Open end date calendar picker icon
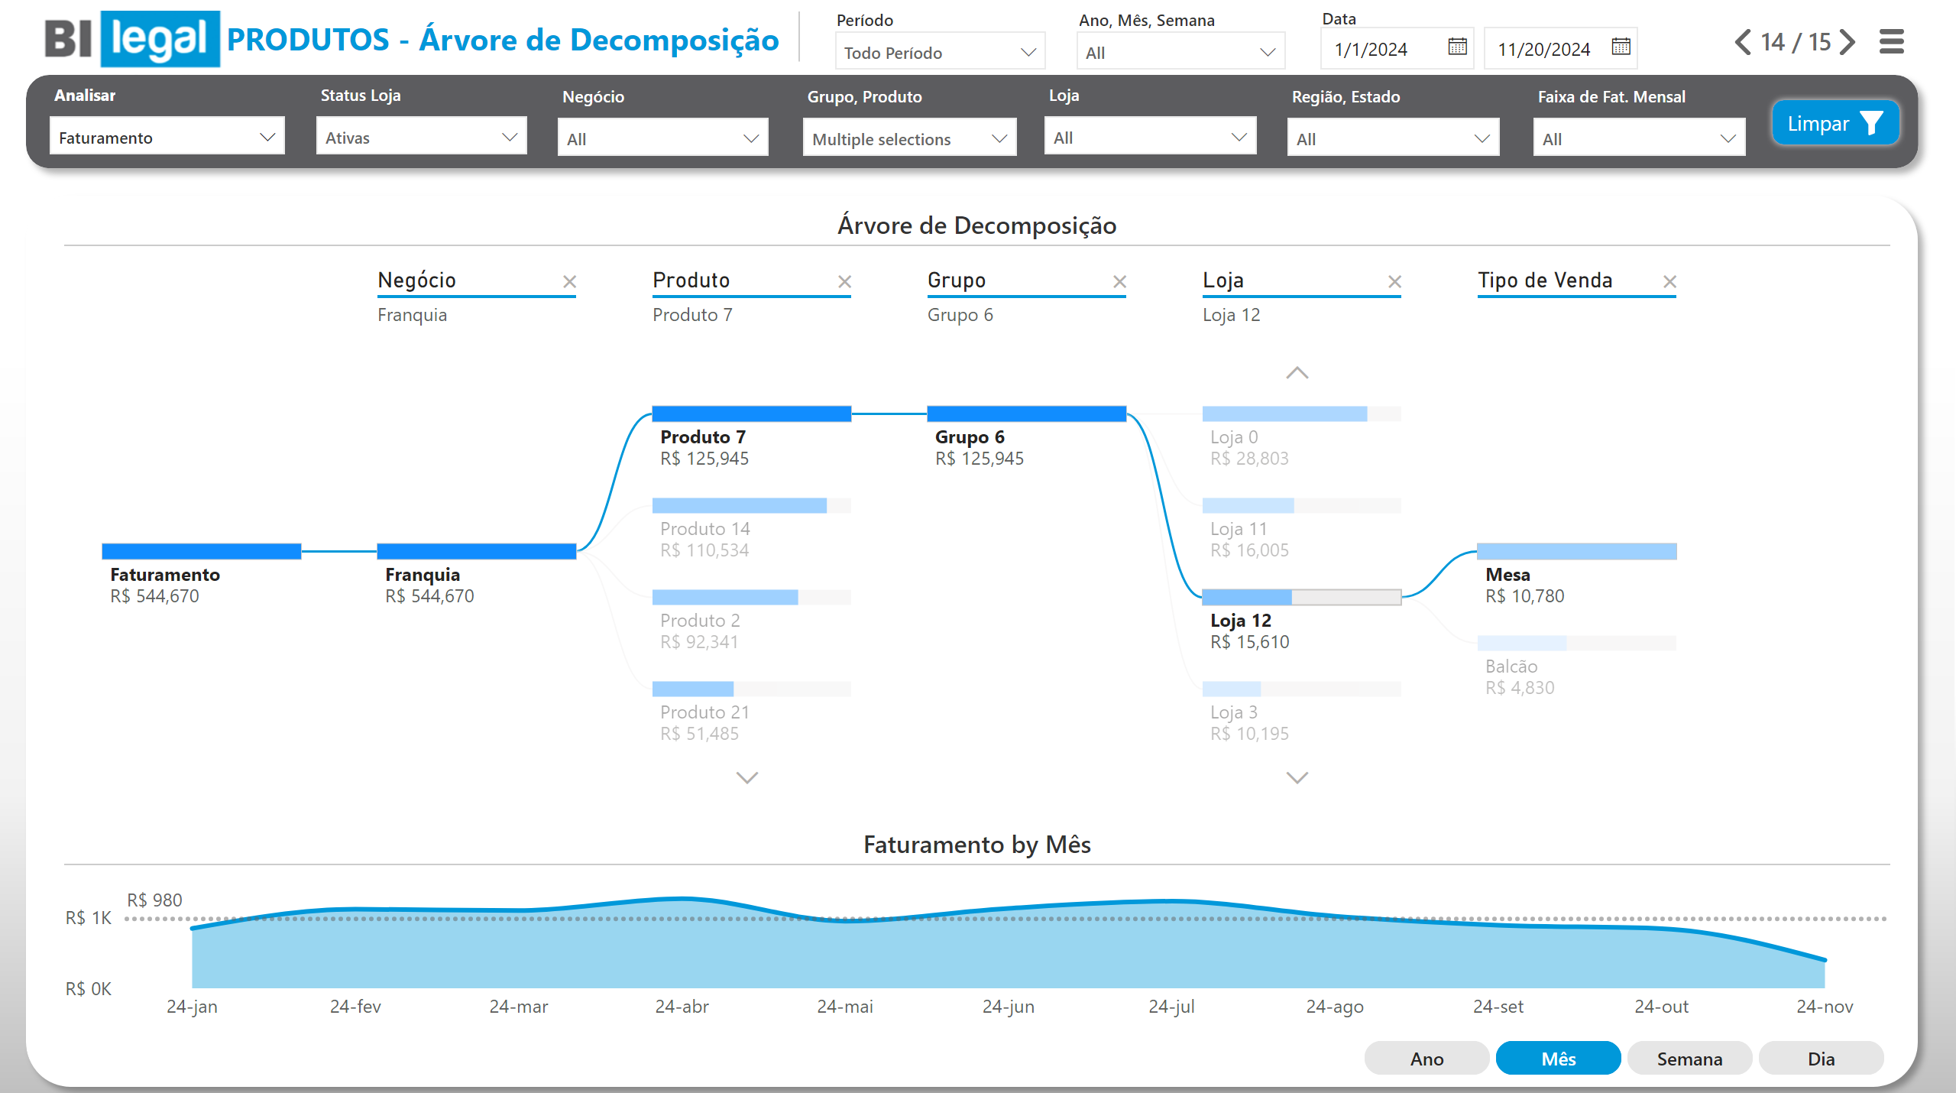Image resolution: width=1956 pixels, height=1093 pixels. coord(1621,47)
